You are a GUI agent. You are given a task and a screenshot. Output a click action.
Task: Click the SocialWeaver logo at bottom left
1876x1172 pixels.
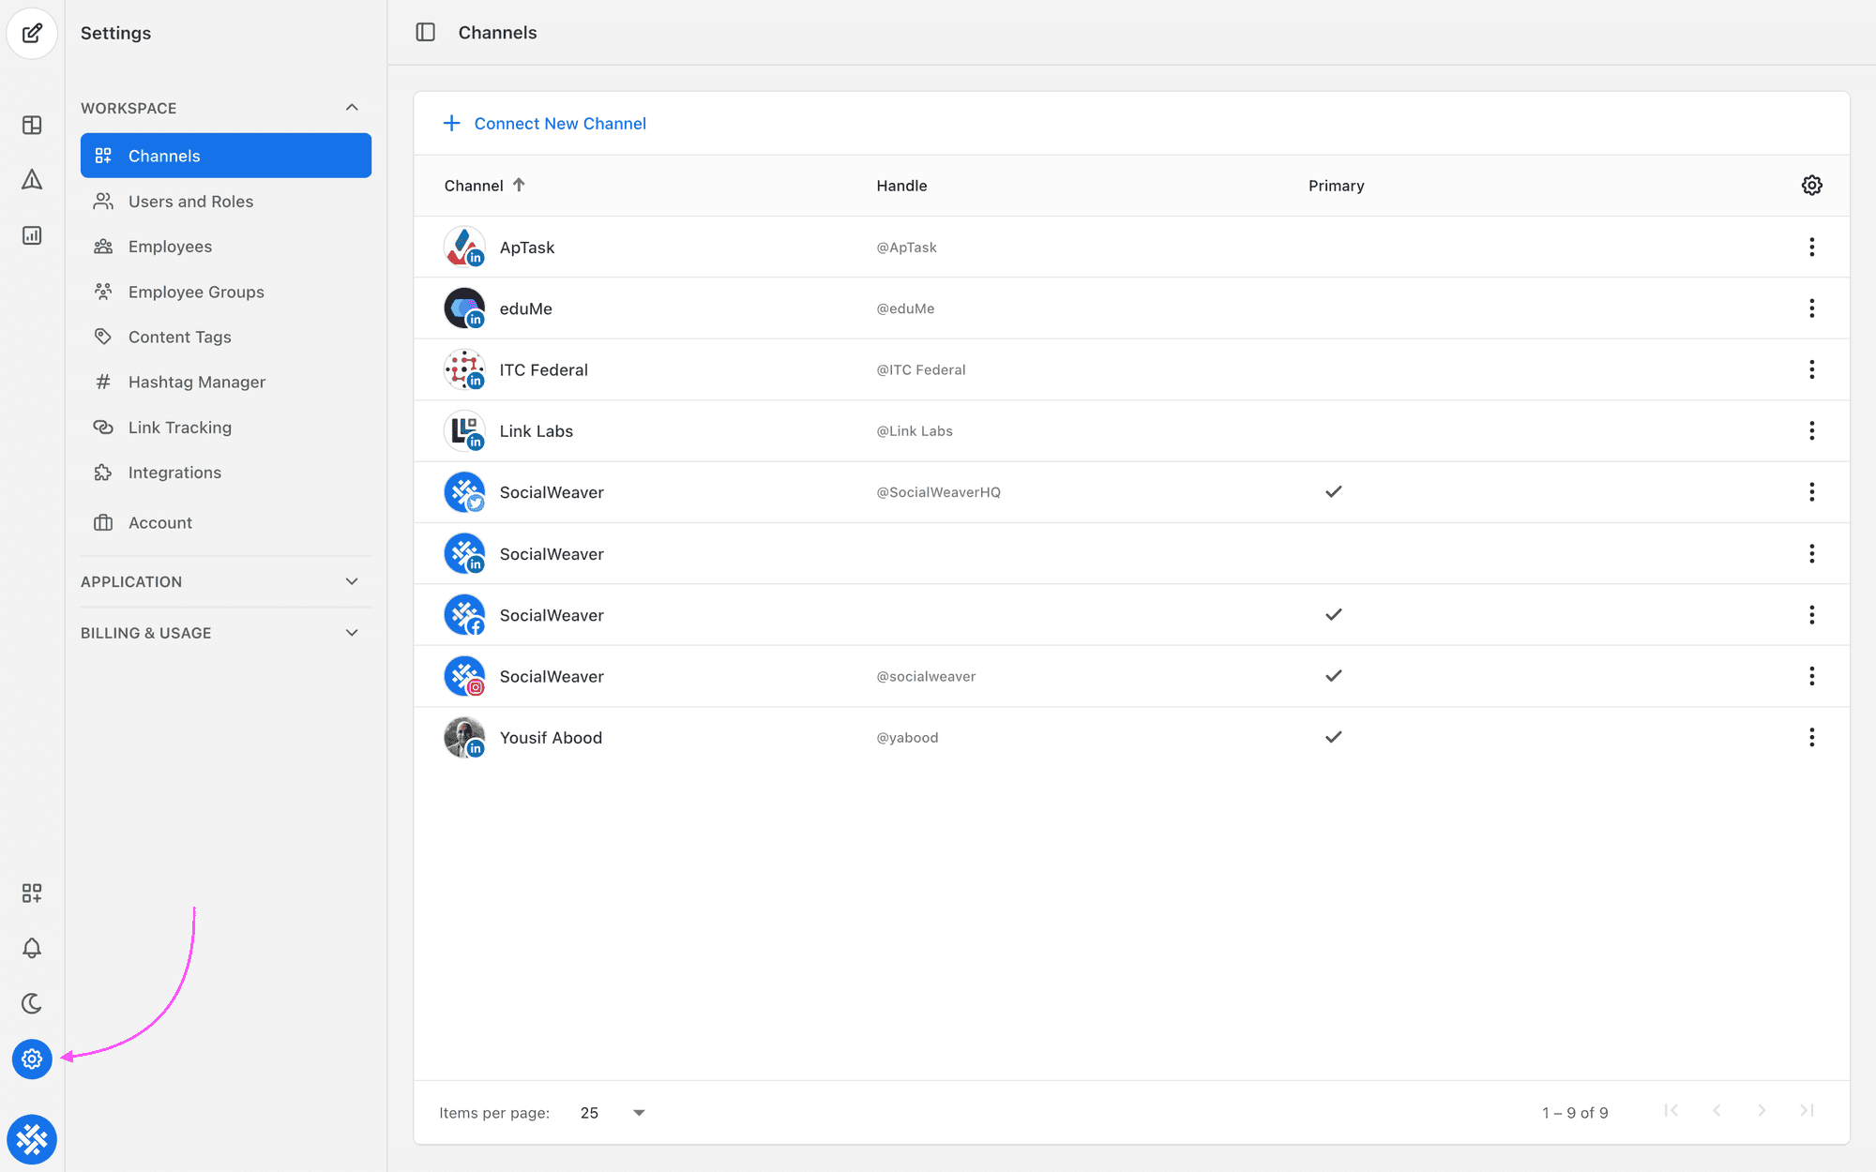(x=32, y=1139)
